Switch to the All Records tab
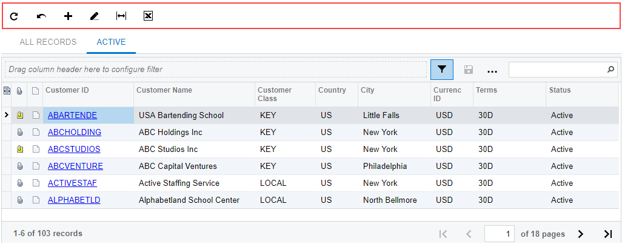 (48, 42)
